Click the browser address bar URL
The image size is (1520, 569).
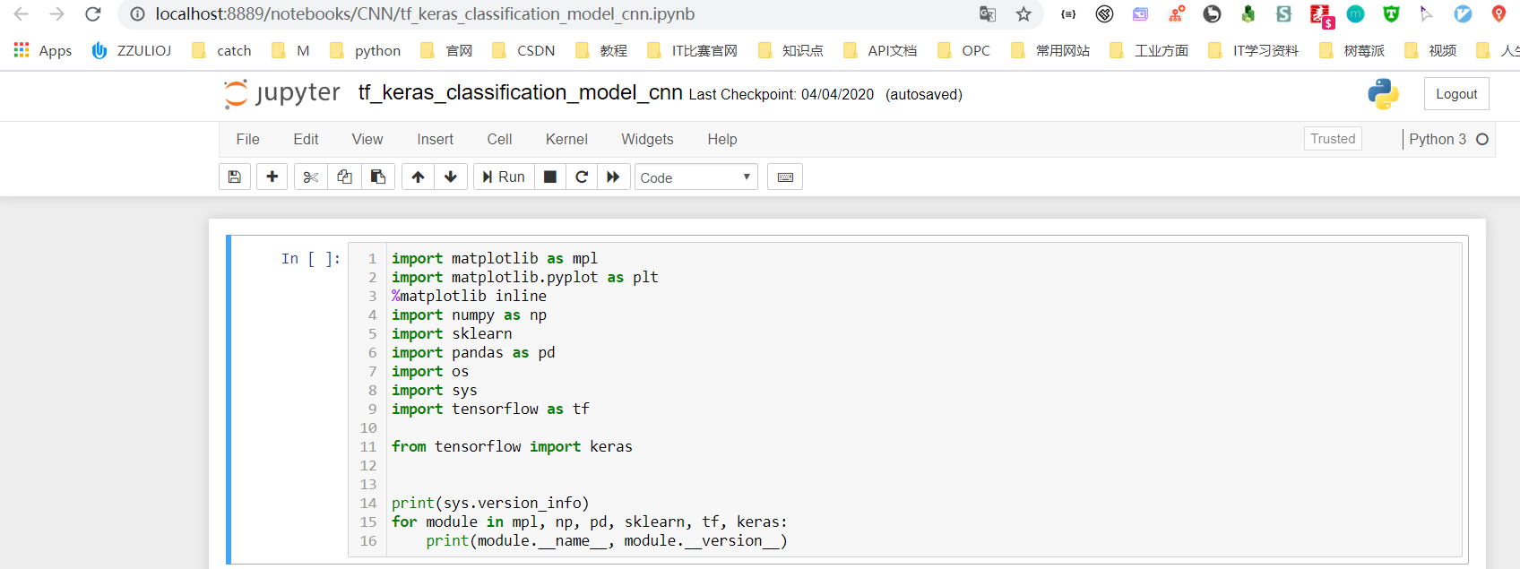(x=425, y=14)
